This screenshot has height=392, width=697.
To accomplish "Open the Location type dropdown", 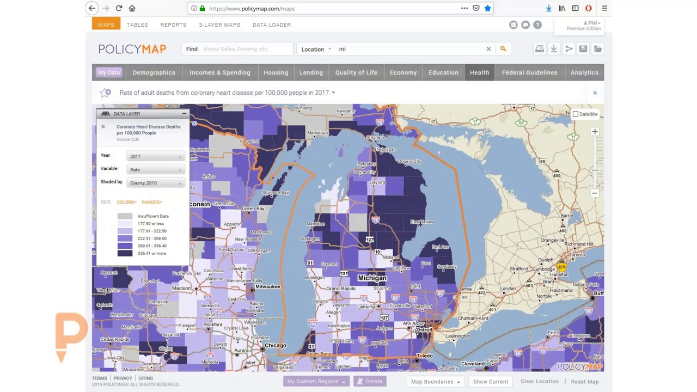I will [x=316, y=49].
